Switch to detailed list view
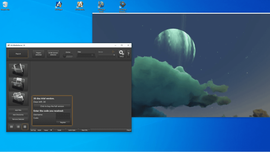The height and width of the screenshot is (152, 270). coord(18,127)
